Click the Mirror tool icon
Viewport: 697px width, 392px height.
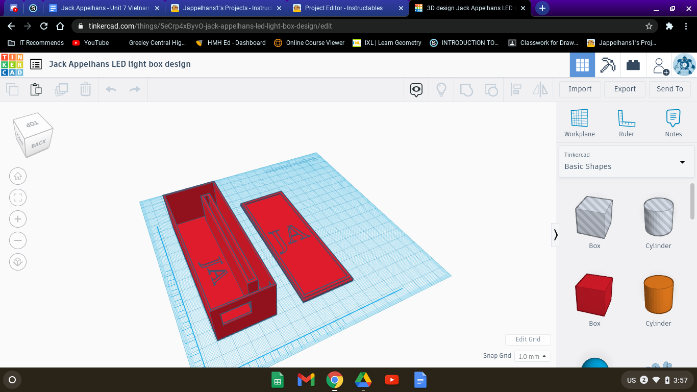(540, 89)
